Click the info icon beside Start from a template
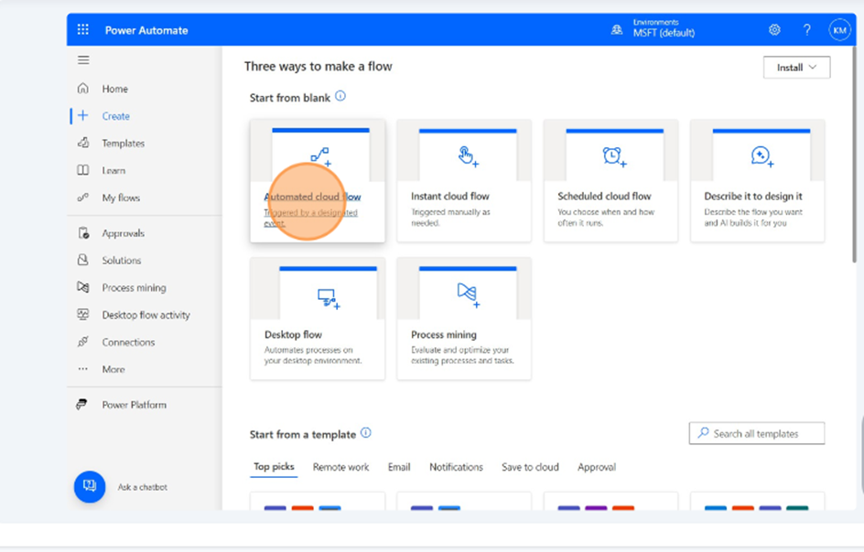 (x=366, y=433)
